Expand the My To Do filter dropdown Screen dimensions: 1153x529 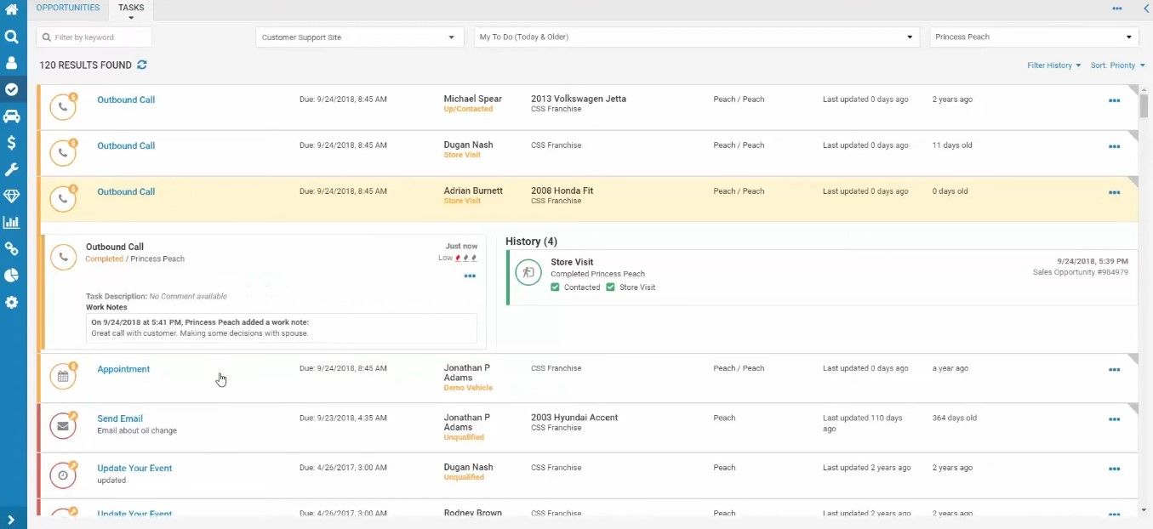click(x=695, y=37)
